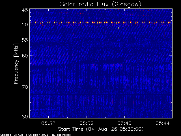The width and height of the screenshot is (181, 136).
Task: Click the 05:40 time axis label
Action: pyautogui.click(x=124, y=123)
